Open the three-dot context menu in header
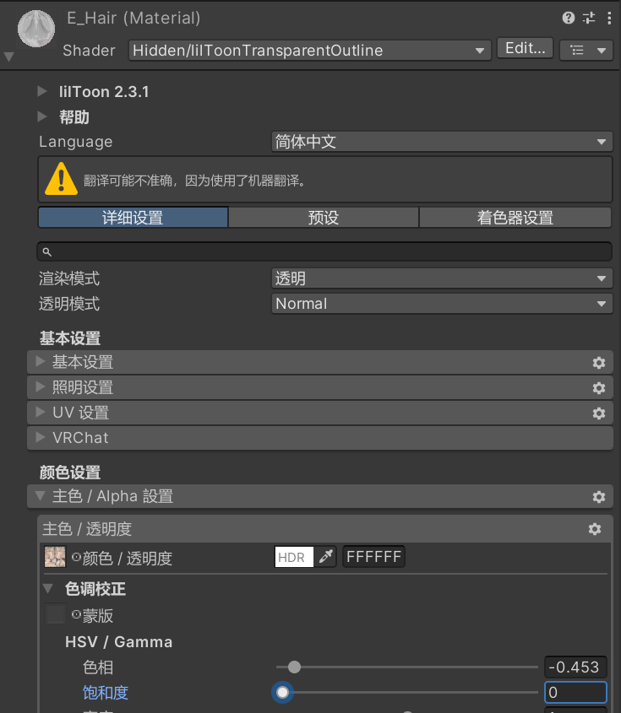The height and width of the screenshot is (713, 621). click(608, 18)
